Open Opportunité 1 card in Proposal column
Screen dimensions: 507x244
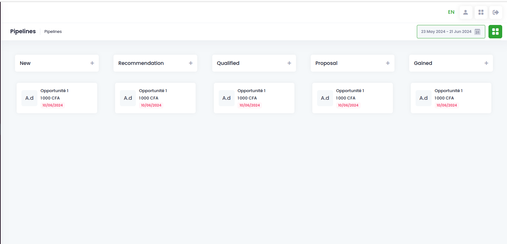pyautogui.click(x=353, y=98)
